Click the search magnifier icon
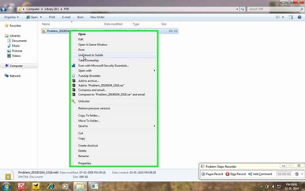This screenshot has width=305, height=191. [x=302, y=9]
